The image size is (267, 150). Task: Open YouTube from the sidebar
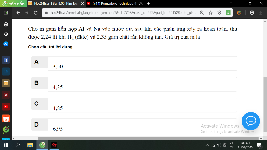pos(6,107)
